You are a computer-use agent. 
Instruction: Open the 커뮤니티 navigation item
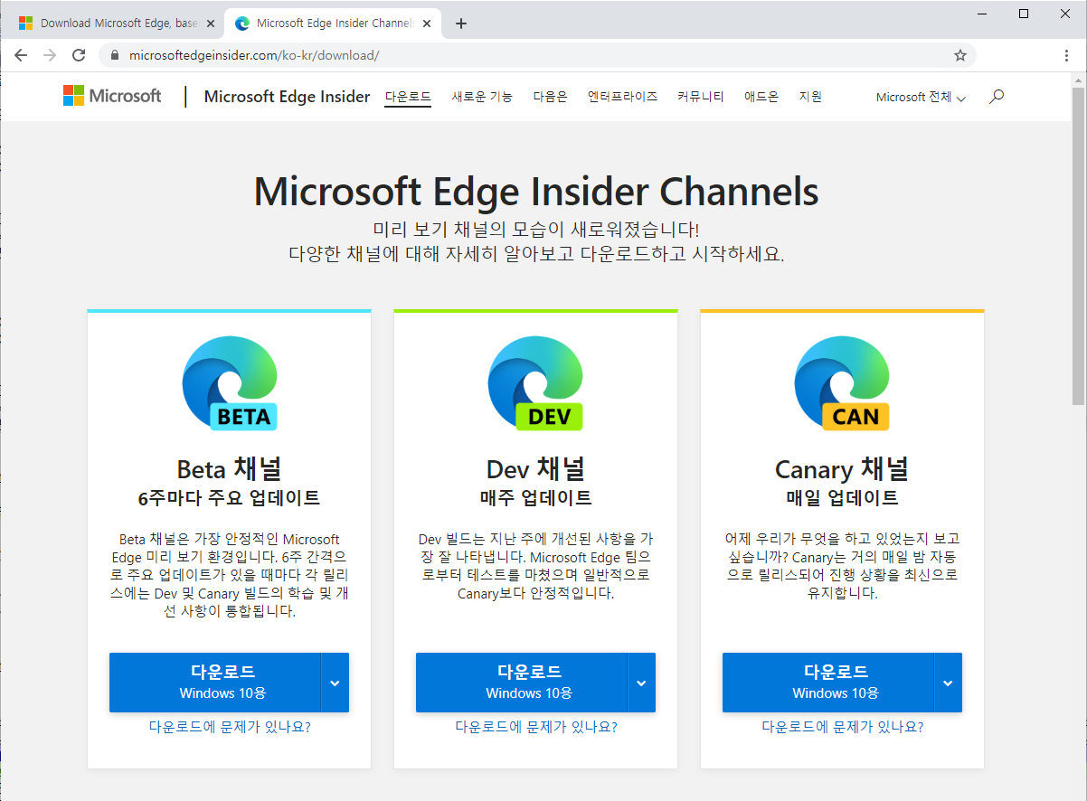pos(701,97)
